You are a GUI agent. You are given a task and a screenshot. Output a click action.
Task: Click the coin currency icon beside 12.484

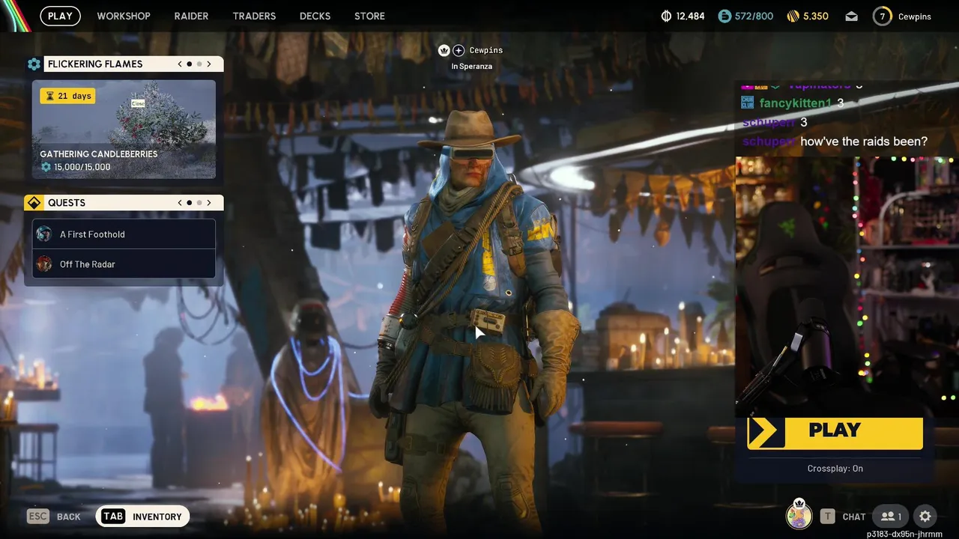pyautogui.click(x=666, y=16)
